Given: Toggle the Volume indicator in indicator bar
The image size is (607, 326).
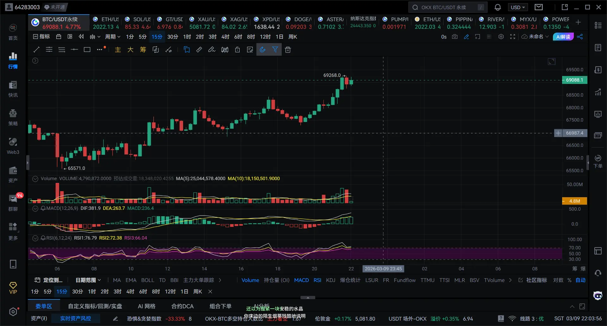Looking at the screenshot, I should coord(250,280).
